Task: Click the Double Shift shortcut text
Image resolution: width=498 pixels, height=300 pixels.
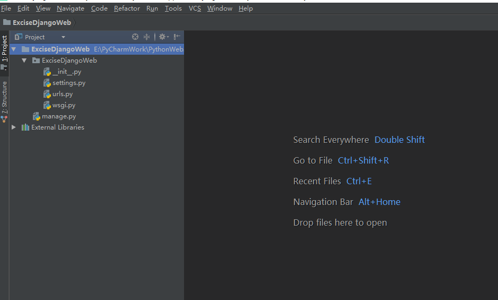Action: [399, 140]
